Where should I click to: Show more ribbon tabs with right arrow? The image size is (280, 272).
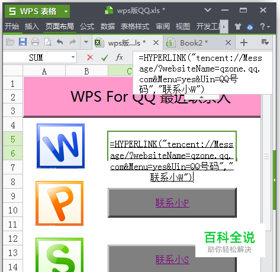tap(224, 27)
